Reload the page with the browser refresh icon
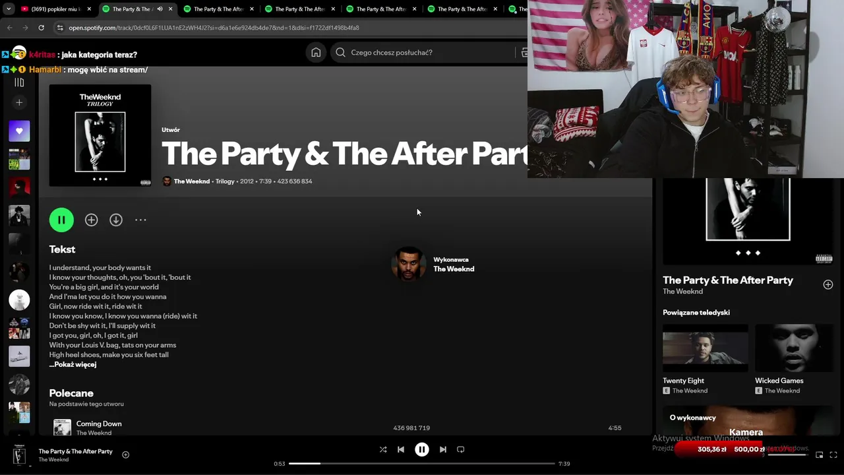Image resolution: width=844 pixels, height=475 pixels. [41, 28]
